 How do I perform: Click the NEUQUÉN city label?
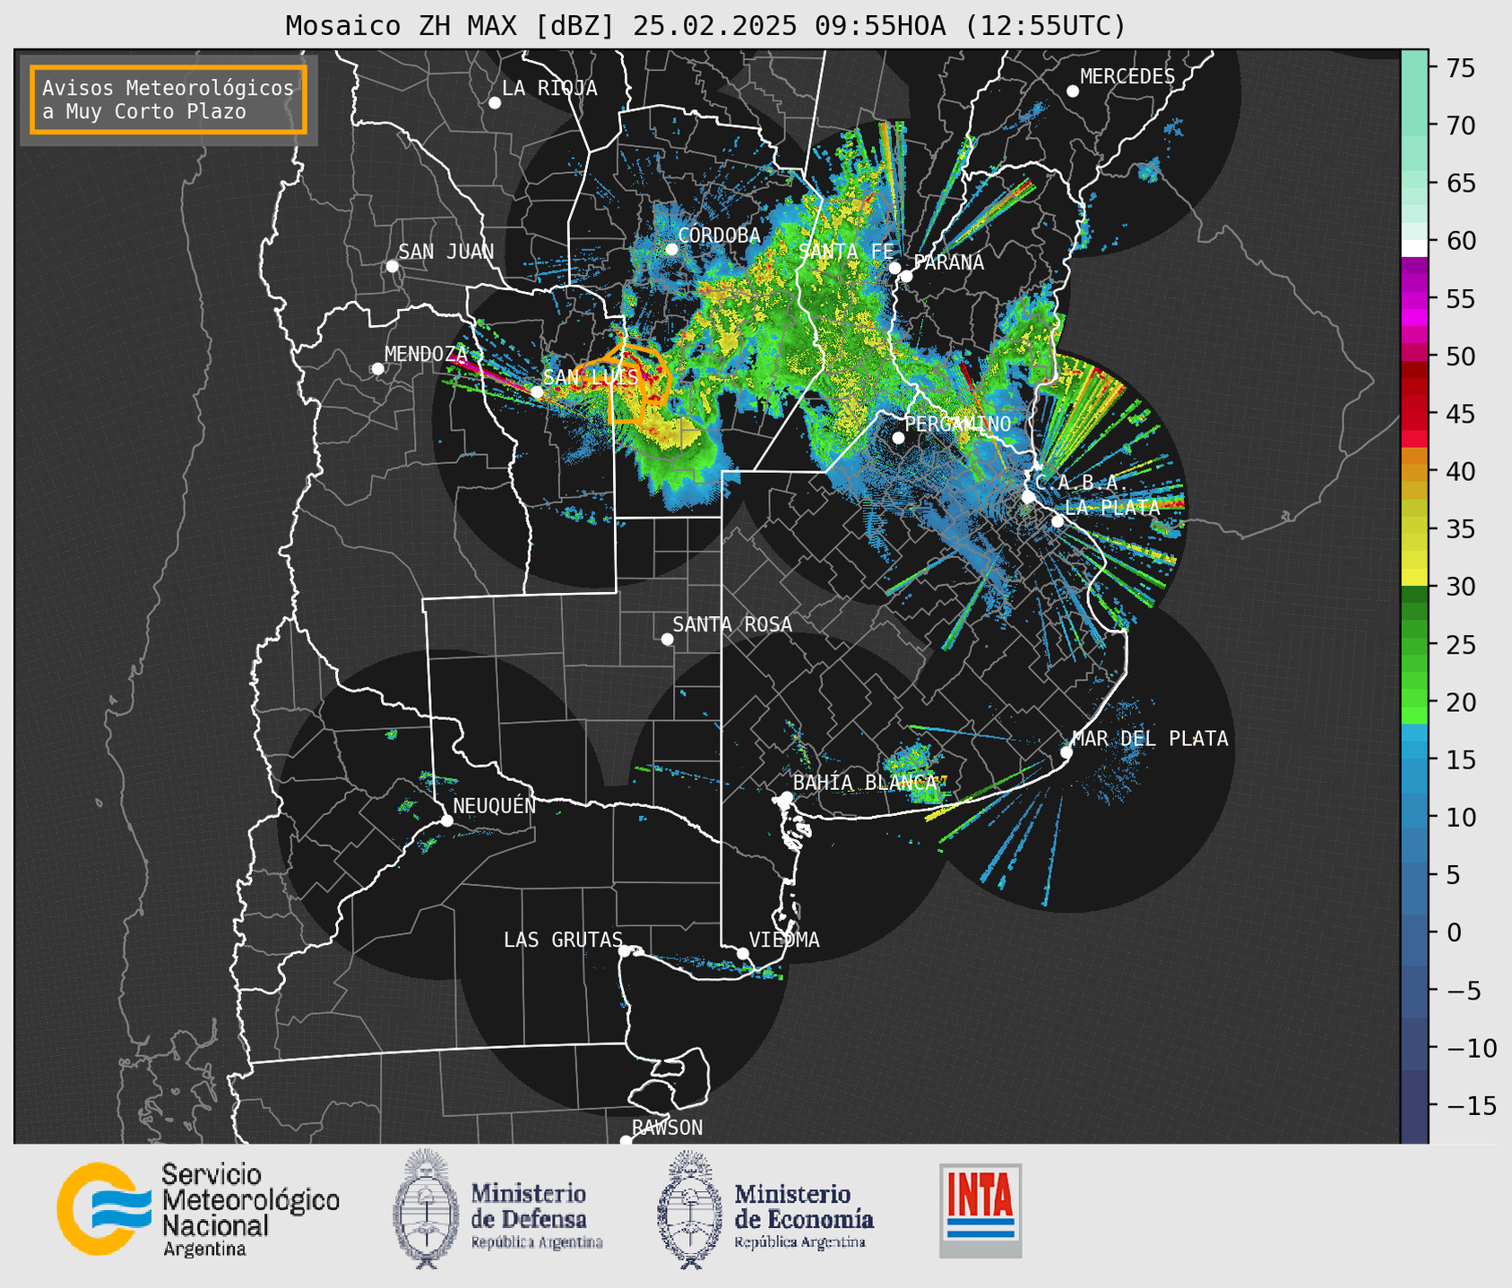click(x=494, y=805)
